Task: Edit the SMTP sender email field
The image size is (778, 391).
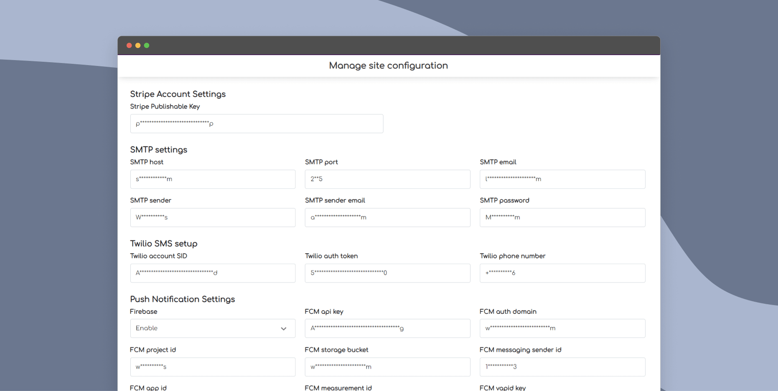Action: pyautogui.click(x=387, y=217)
